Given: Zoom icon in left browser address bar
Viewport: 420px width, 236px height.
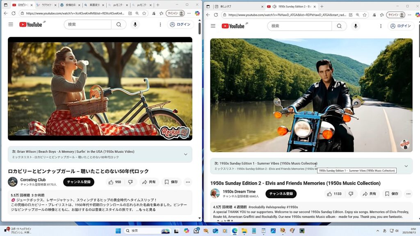Looking at the screenshot, I should tap(137, 13).
